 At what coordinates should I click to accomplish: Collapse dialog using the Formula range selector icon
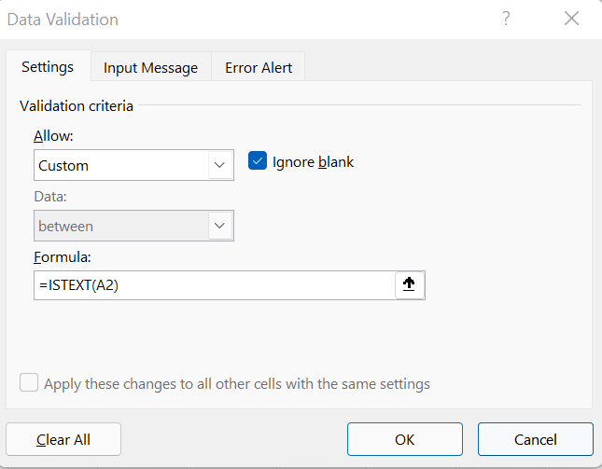coord(410,285)
